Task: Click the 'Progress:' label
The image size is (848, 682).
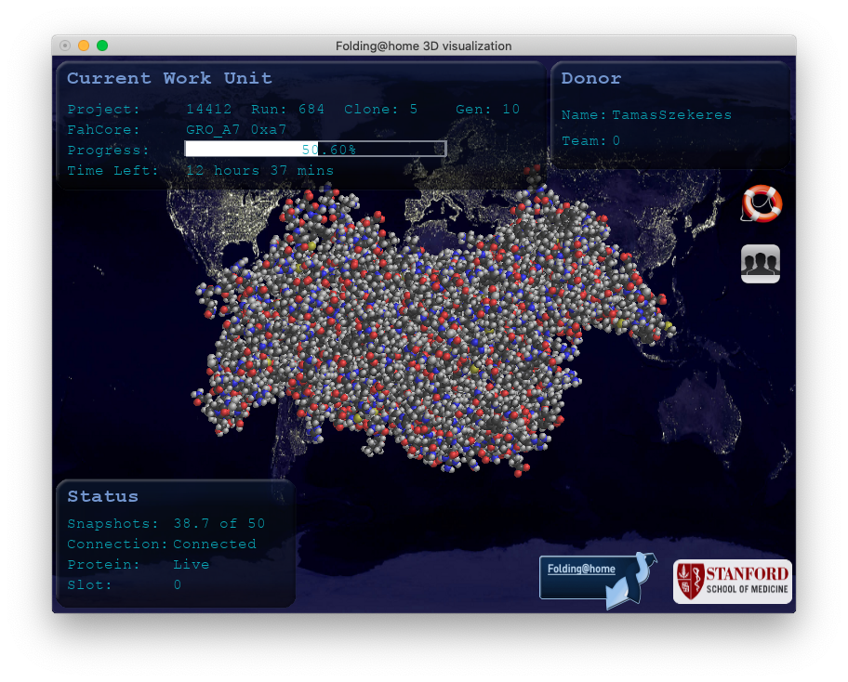Action: point(108,151)
